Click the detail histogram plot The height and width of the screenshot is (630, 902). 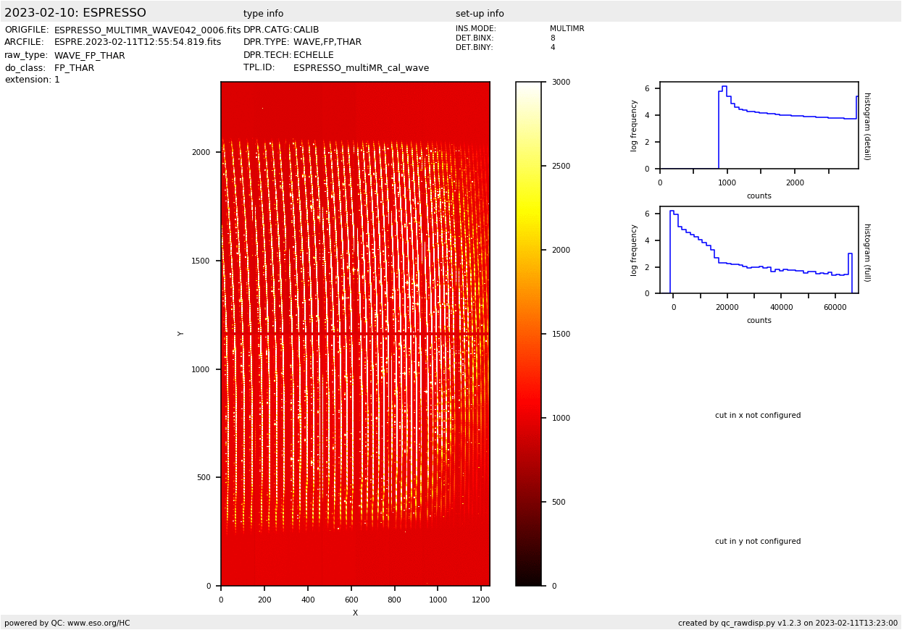759,125
